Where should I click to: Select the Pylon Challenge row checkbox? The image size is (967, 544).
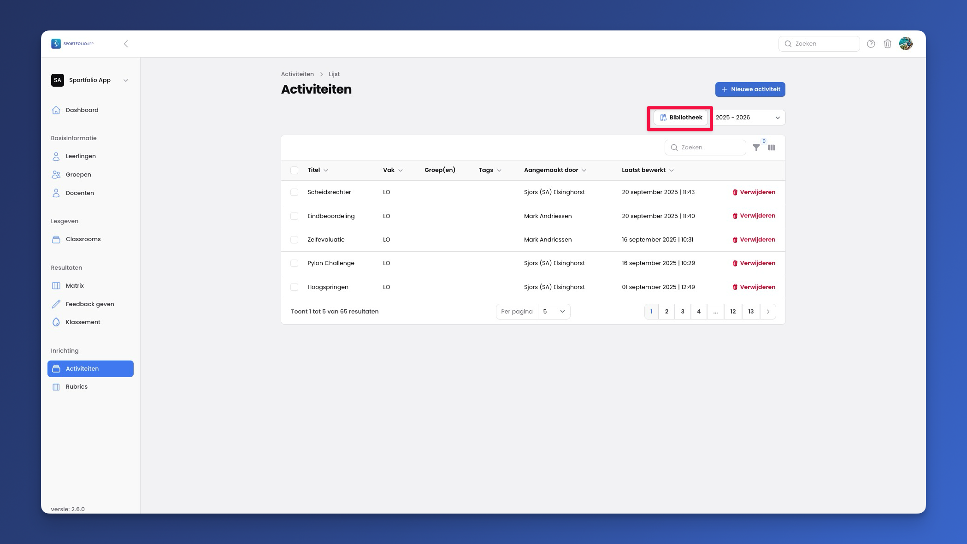click(x=294, y=263)
